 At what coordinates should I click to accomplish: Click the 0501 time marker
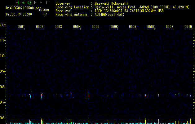click(x=21, y=27)
